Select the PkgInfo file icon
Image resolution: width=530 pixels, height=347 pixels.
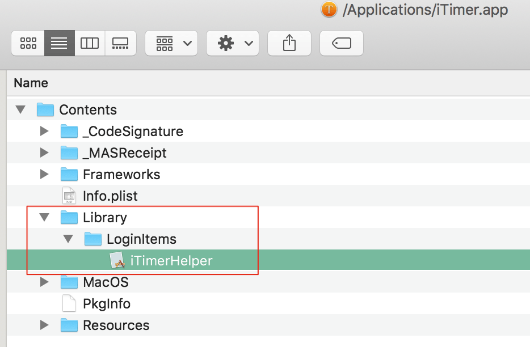click(x=69, y=303)
